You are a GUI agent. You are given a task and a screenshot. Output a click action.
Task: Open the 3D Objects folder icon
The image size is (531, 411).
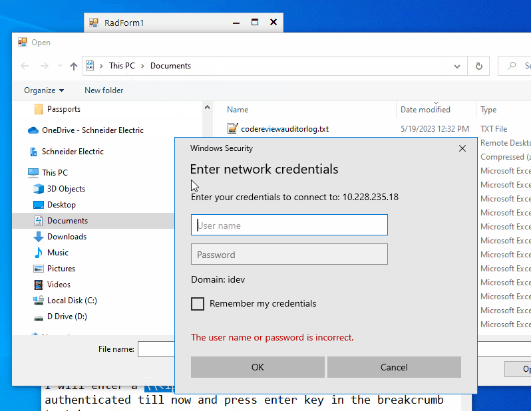point(38,189)
